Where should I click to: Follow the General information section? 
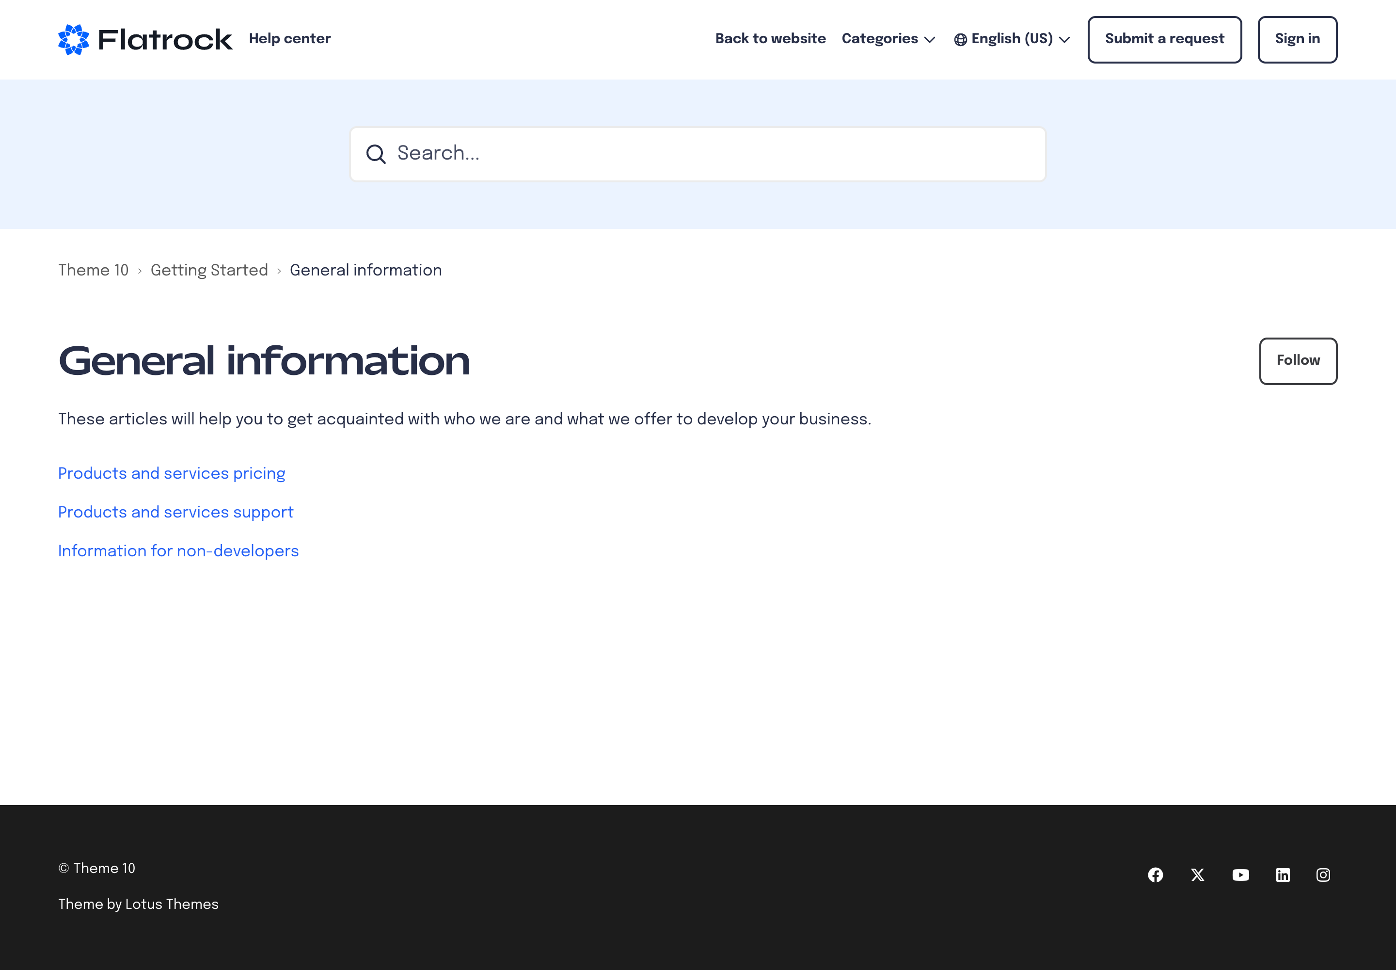[x=1298, y=361]
